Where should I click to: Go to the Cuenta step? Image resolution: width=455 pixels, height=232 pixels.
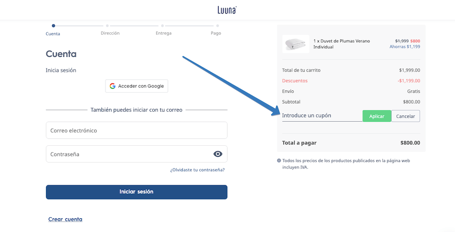point(53,34)
